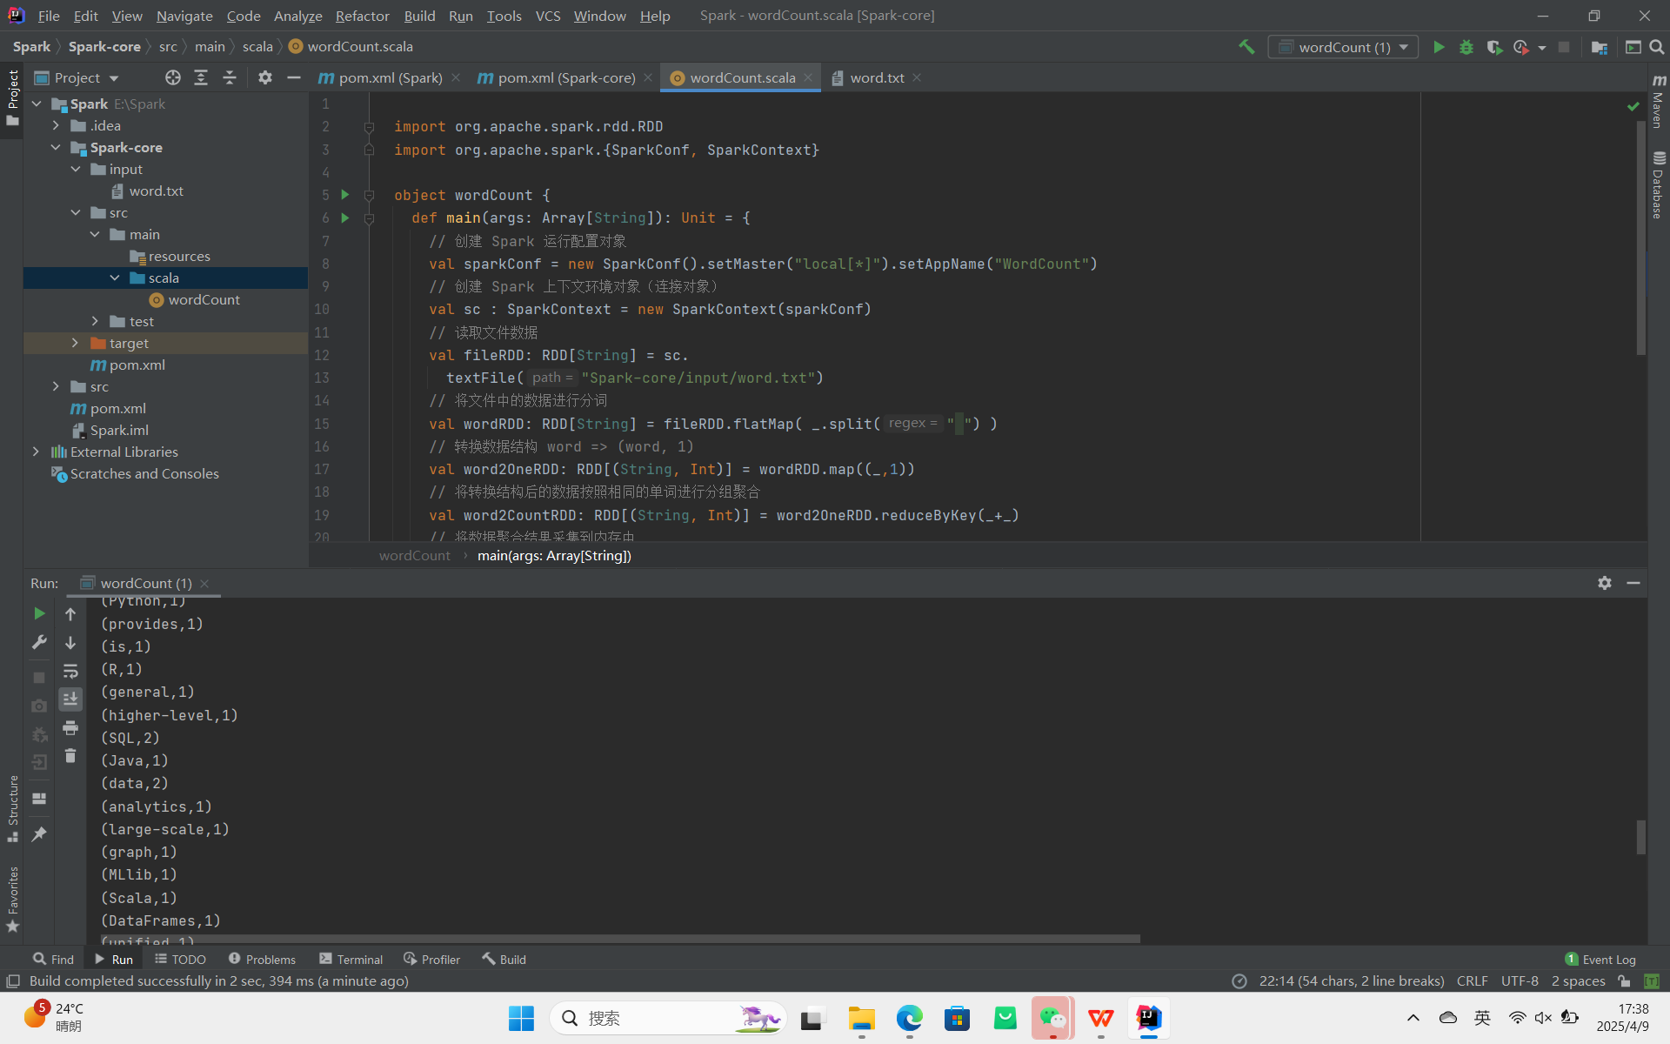1670x1044 pixels.
Task: Collapse all nodes in Project panel
Action: tap(230, 77)
